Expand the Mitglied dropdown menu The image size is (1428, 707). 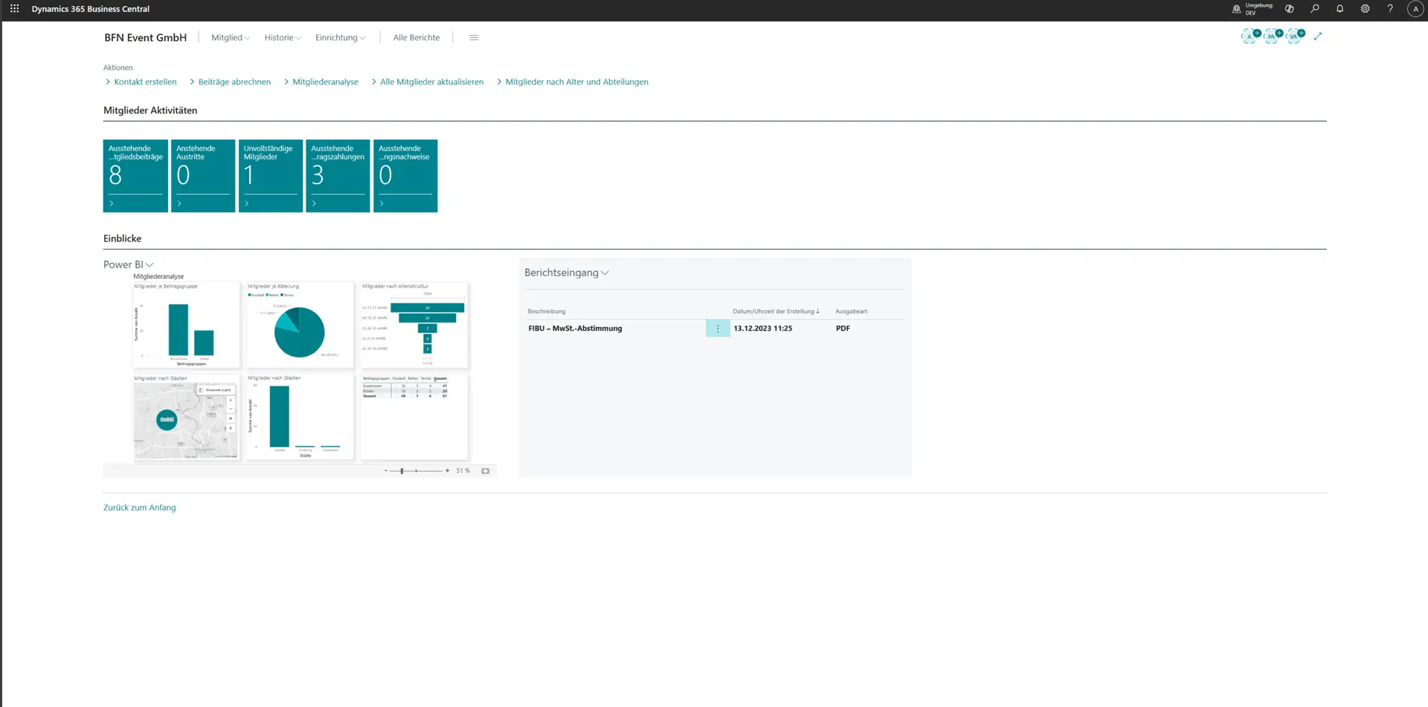[230, 38]
